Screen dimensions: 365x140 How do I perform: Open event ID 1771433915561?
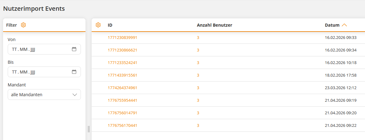pyautogui.click(x=122, y=75)
